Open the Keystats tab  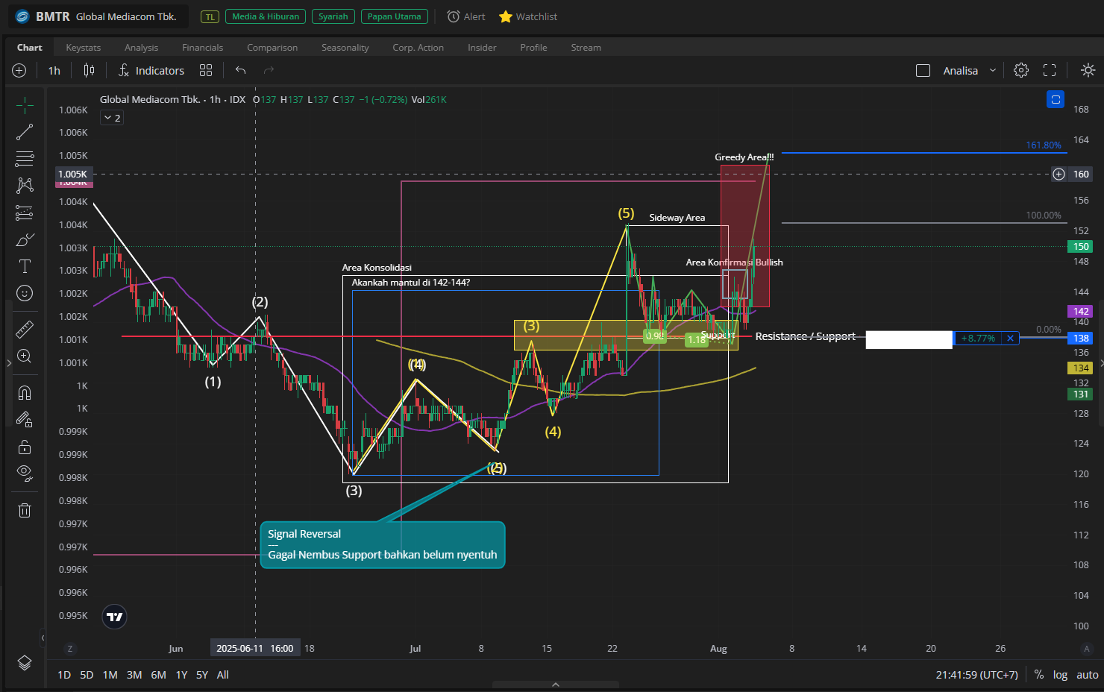tap(84, 47)
